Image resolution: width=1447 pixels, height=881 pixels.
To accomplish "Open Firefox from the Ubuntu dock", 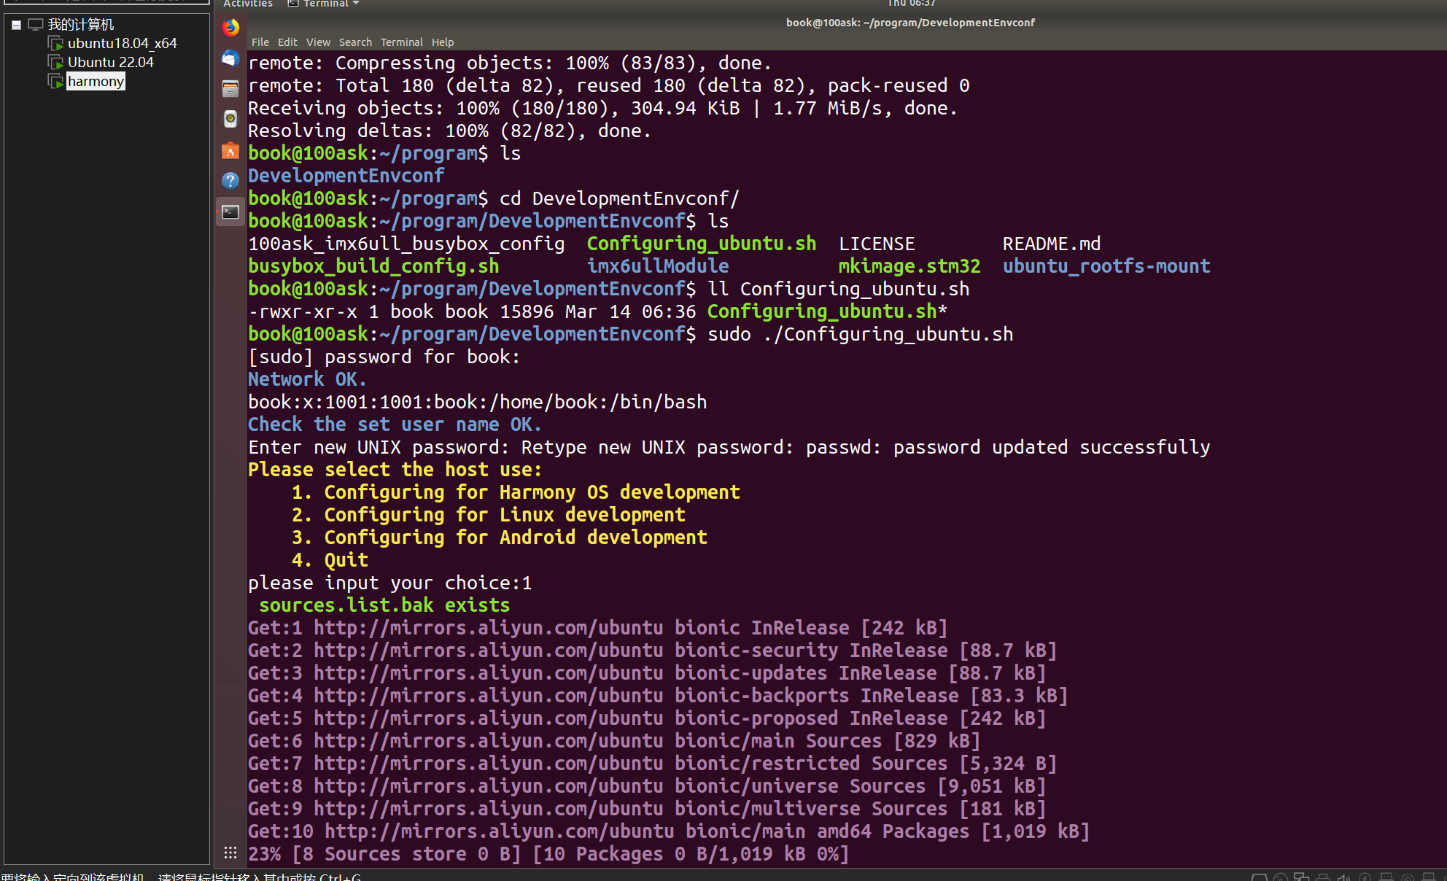I will tap(230, 28).
